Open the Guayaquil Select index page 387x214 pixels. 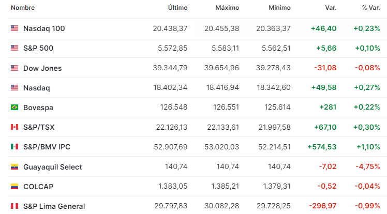tap(53, 167)
